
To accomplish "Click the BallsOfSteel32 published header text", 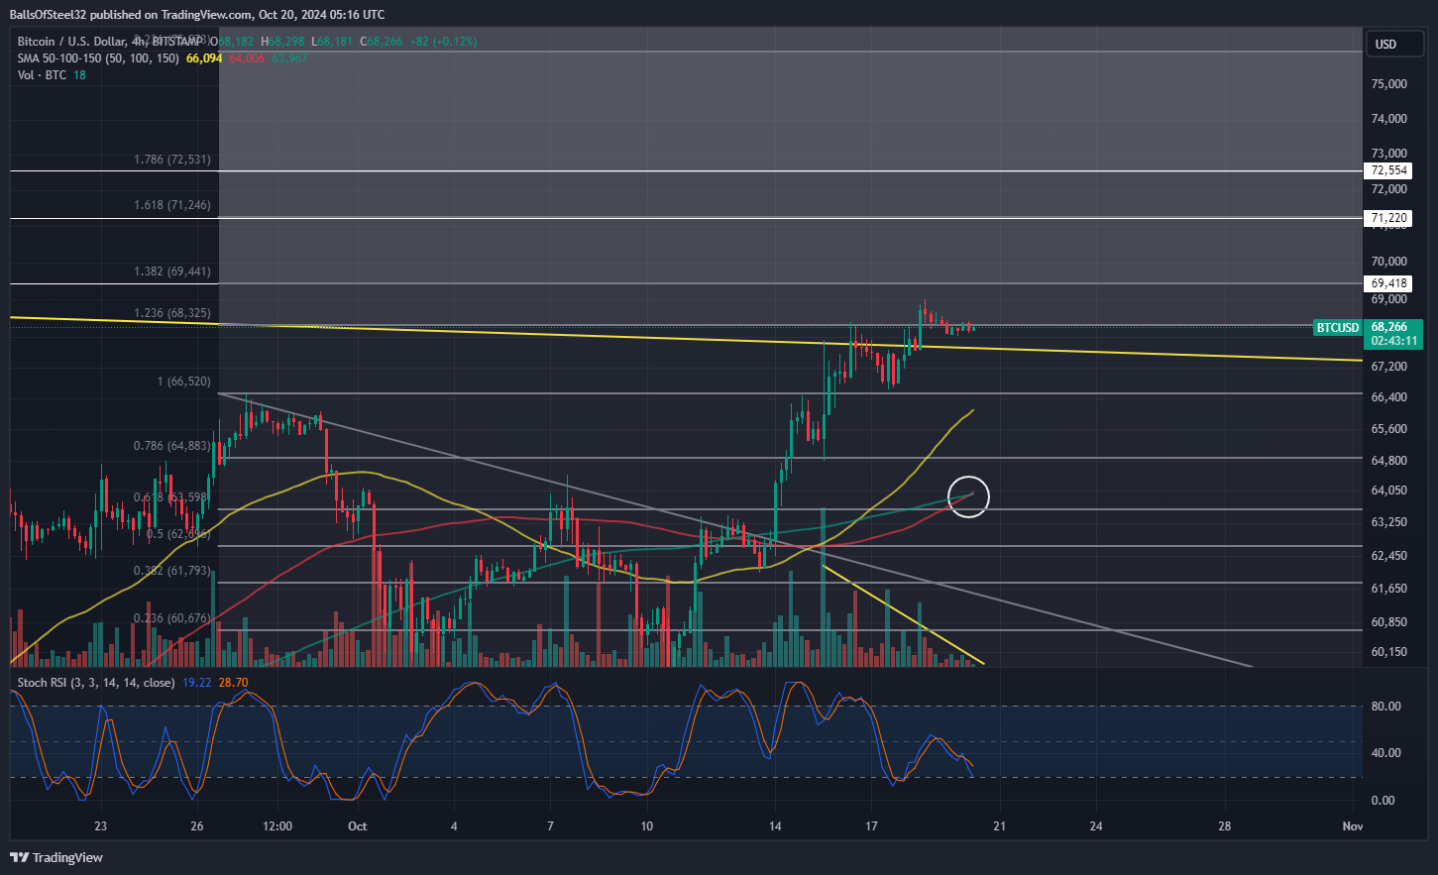I will 196,15.
